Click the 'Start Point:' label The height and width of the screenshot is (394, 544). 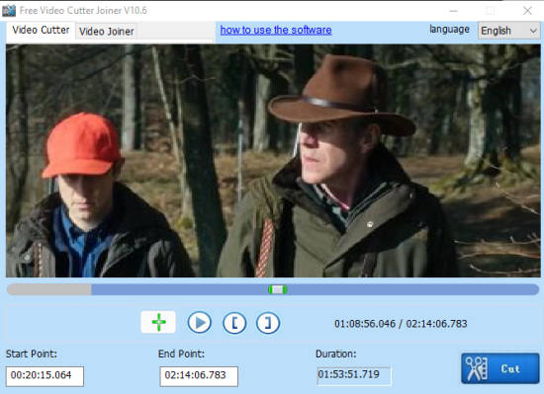[x=32, y=354]
